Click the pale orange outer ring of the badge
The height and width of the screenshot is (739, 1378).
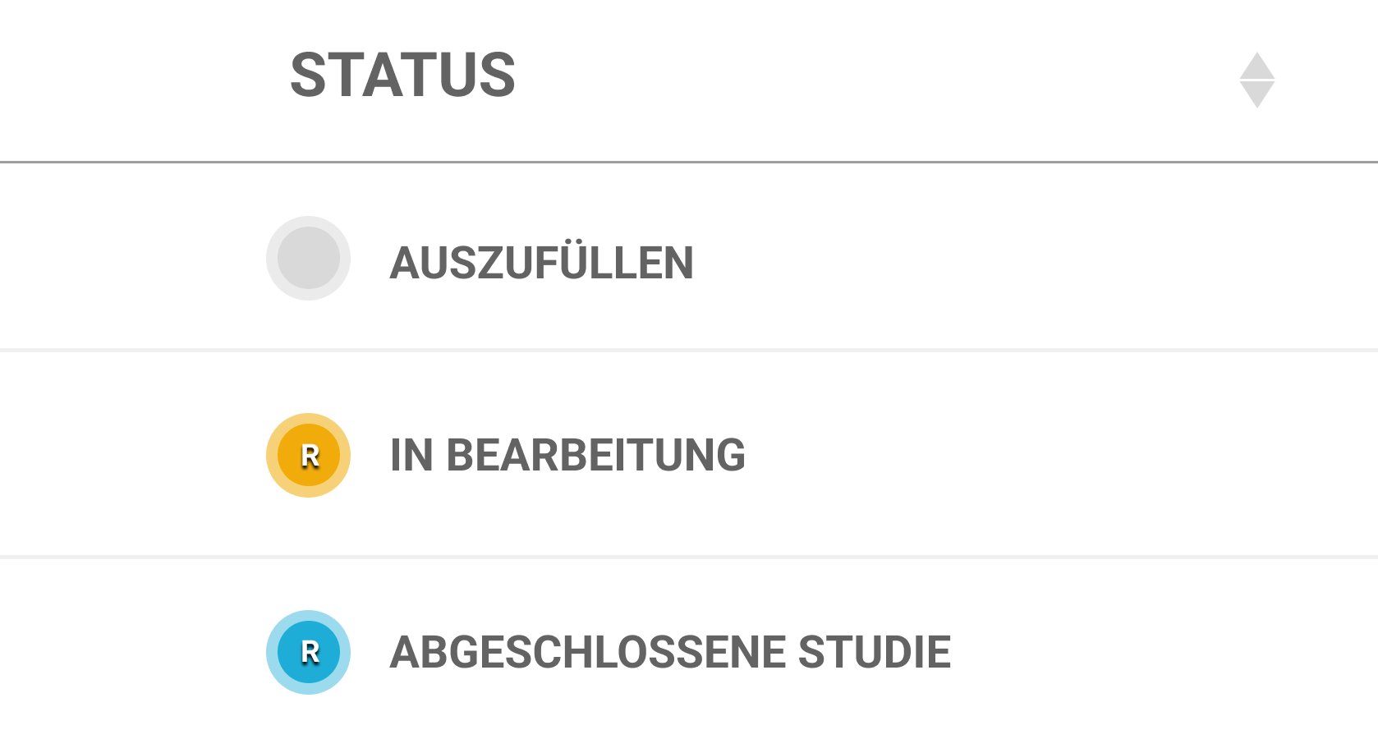273,456
